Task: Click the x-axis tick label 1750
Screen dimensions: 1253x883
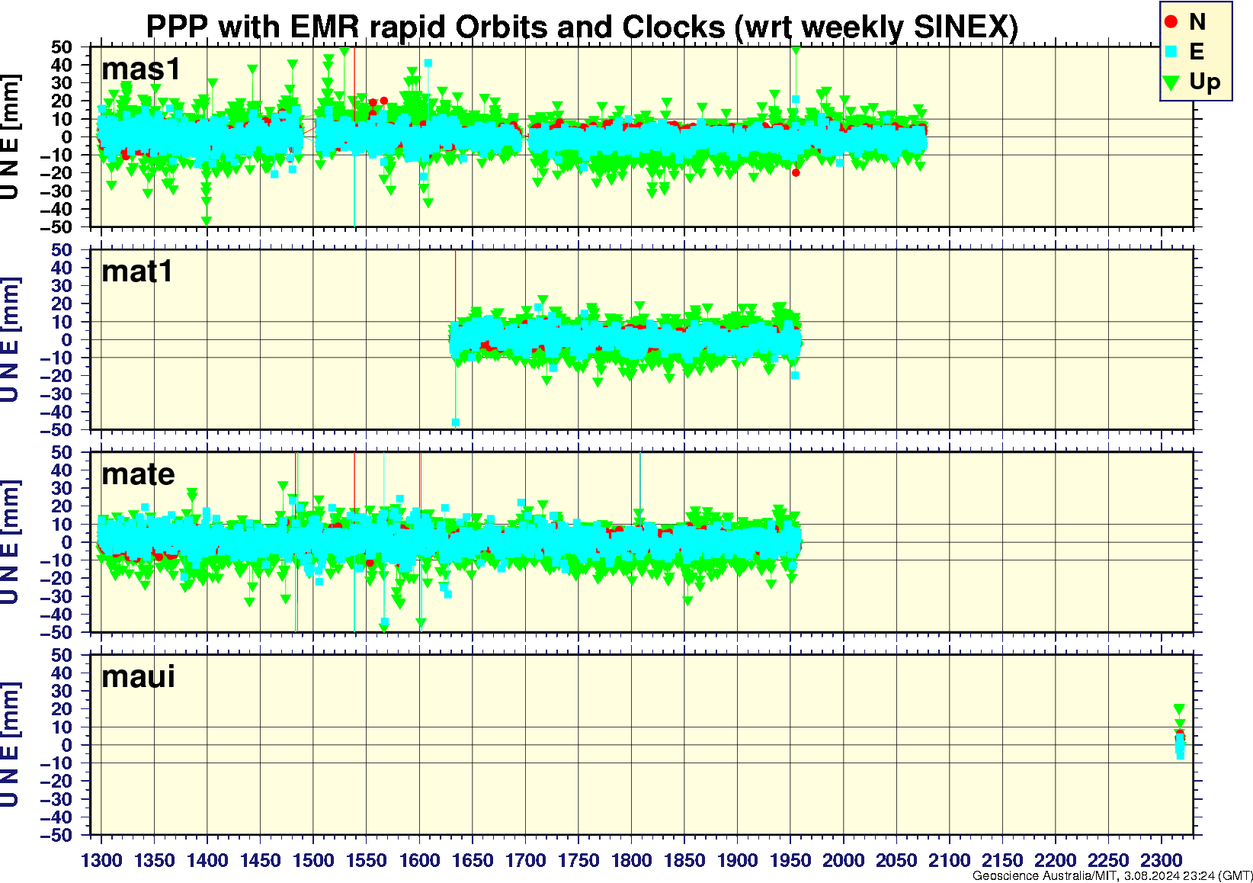Action: (x=578, y=860)
